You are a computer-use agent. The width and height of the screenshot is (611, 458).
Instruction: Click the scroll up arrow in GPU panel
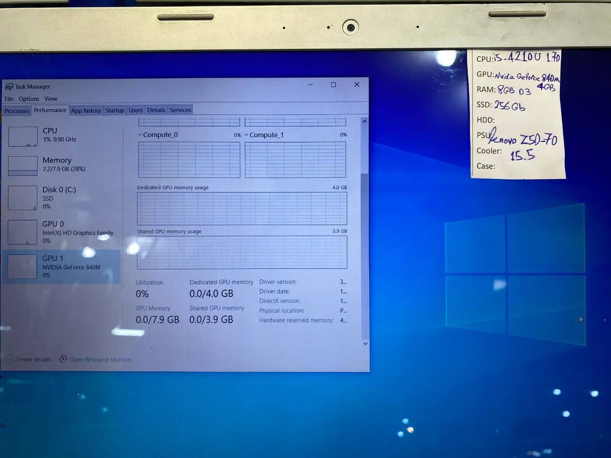(365, 121)
